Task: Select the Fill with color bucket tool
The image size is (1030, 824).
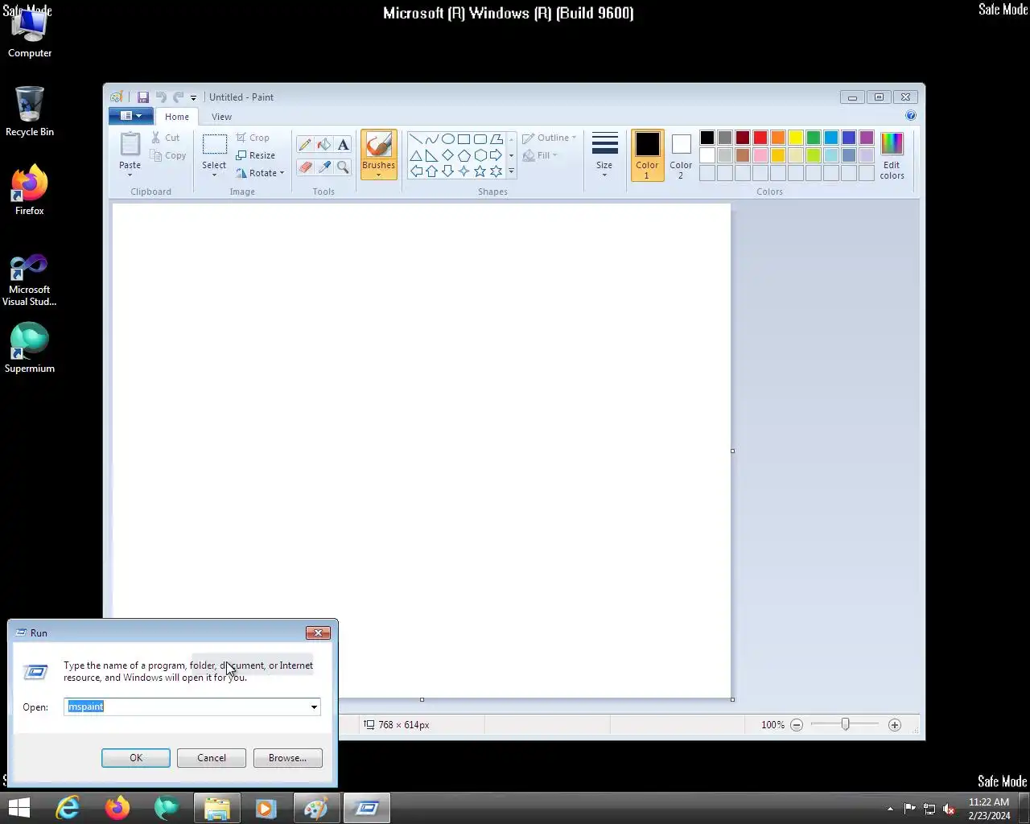Action: click(x=324, y=145)
